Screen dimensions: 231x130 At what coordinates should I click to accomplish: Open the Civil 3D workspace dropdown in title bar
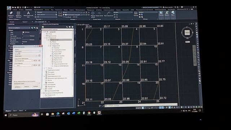pyautogui.click(x=43, y=7)
